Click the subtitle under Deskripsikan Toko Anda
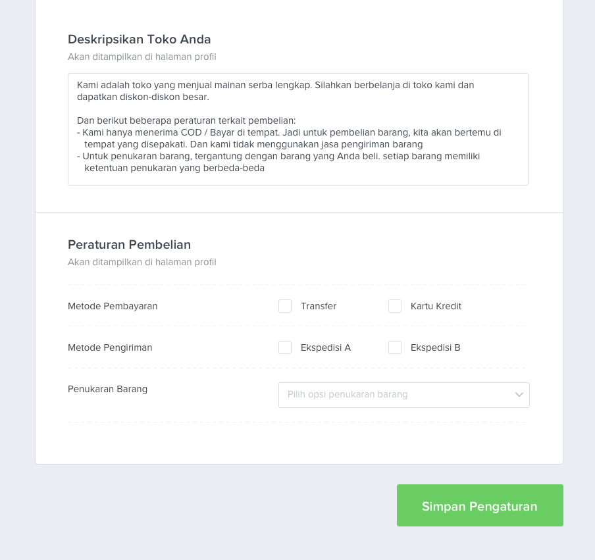 point(142,57)
